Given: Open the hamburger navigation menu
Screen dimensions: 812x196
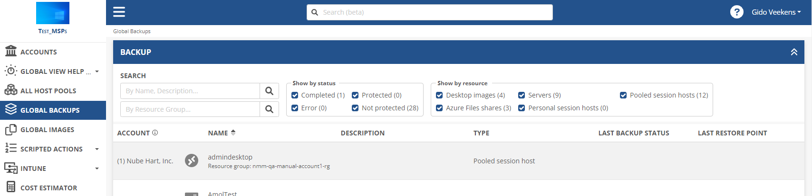Looking at the screenshot, I should [119, 12].
